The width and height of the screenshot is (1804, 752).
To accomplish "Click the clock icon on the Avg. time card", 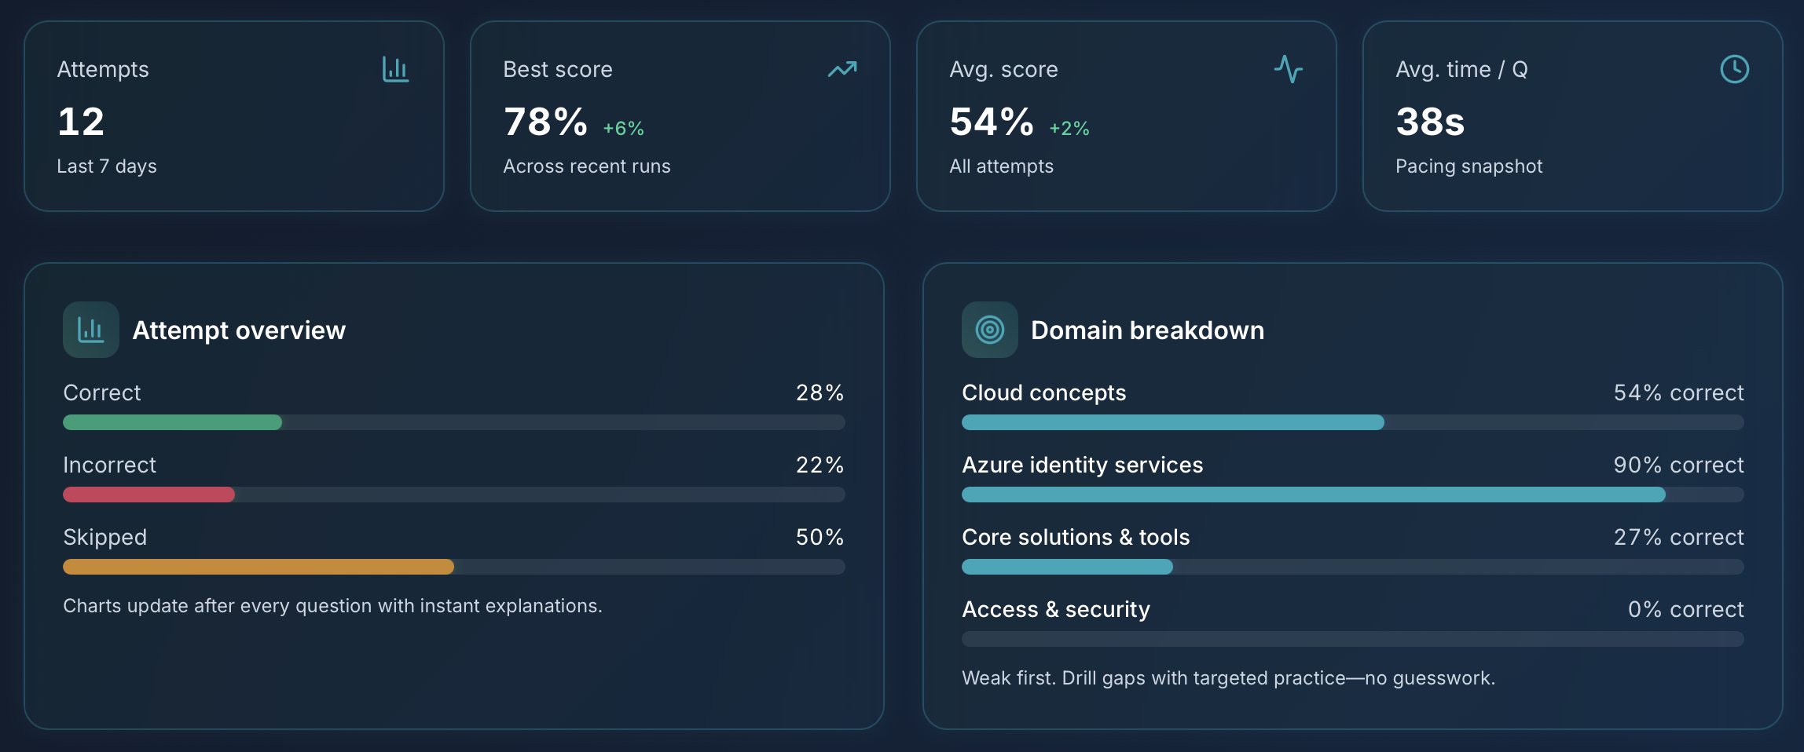I will pos(1734,70).
